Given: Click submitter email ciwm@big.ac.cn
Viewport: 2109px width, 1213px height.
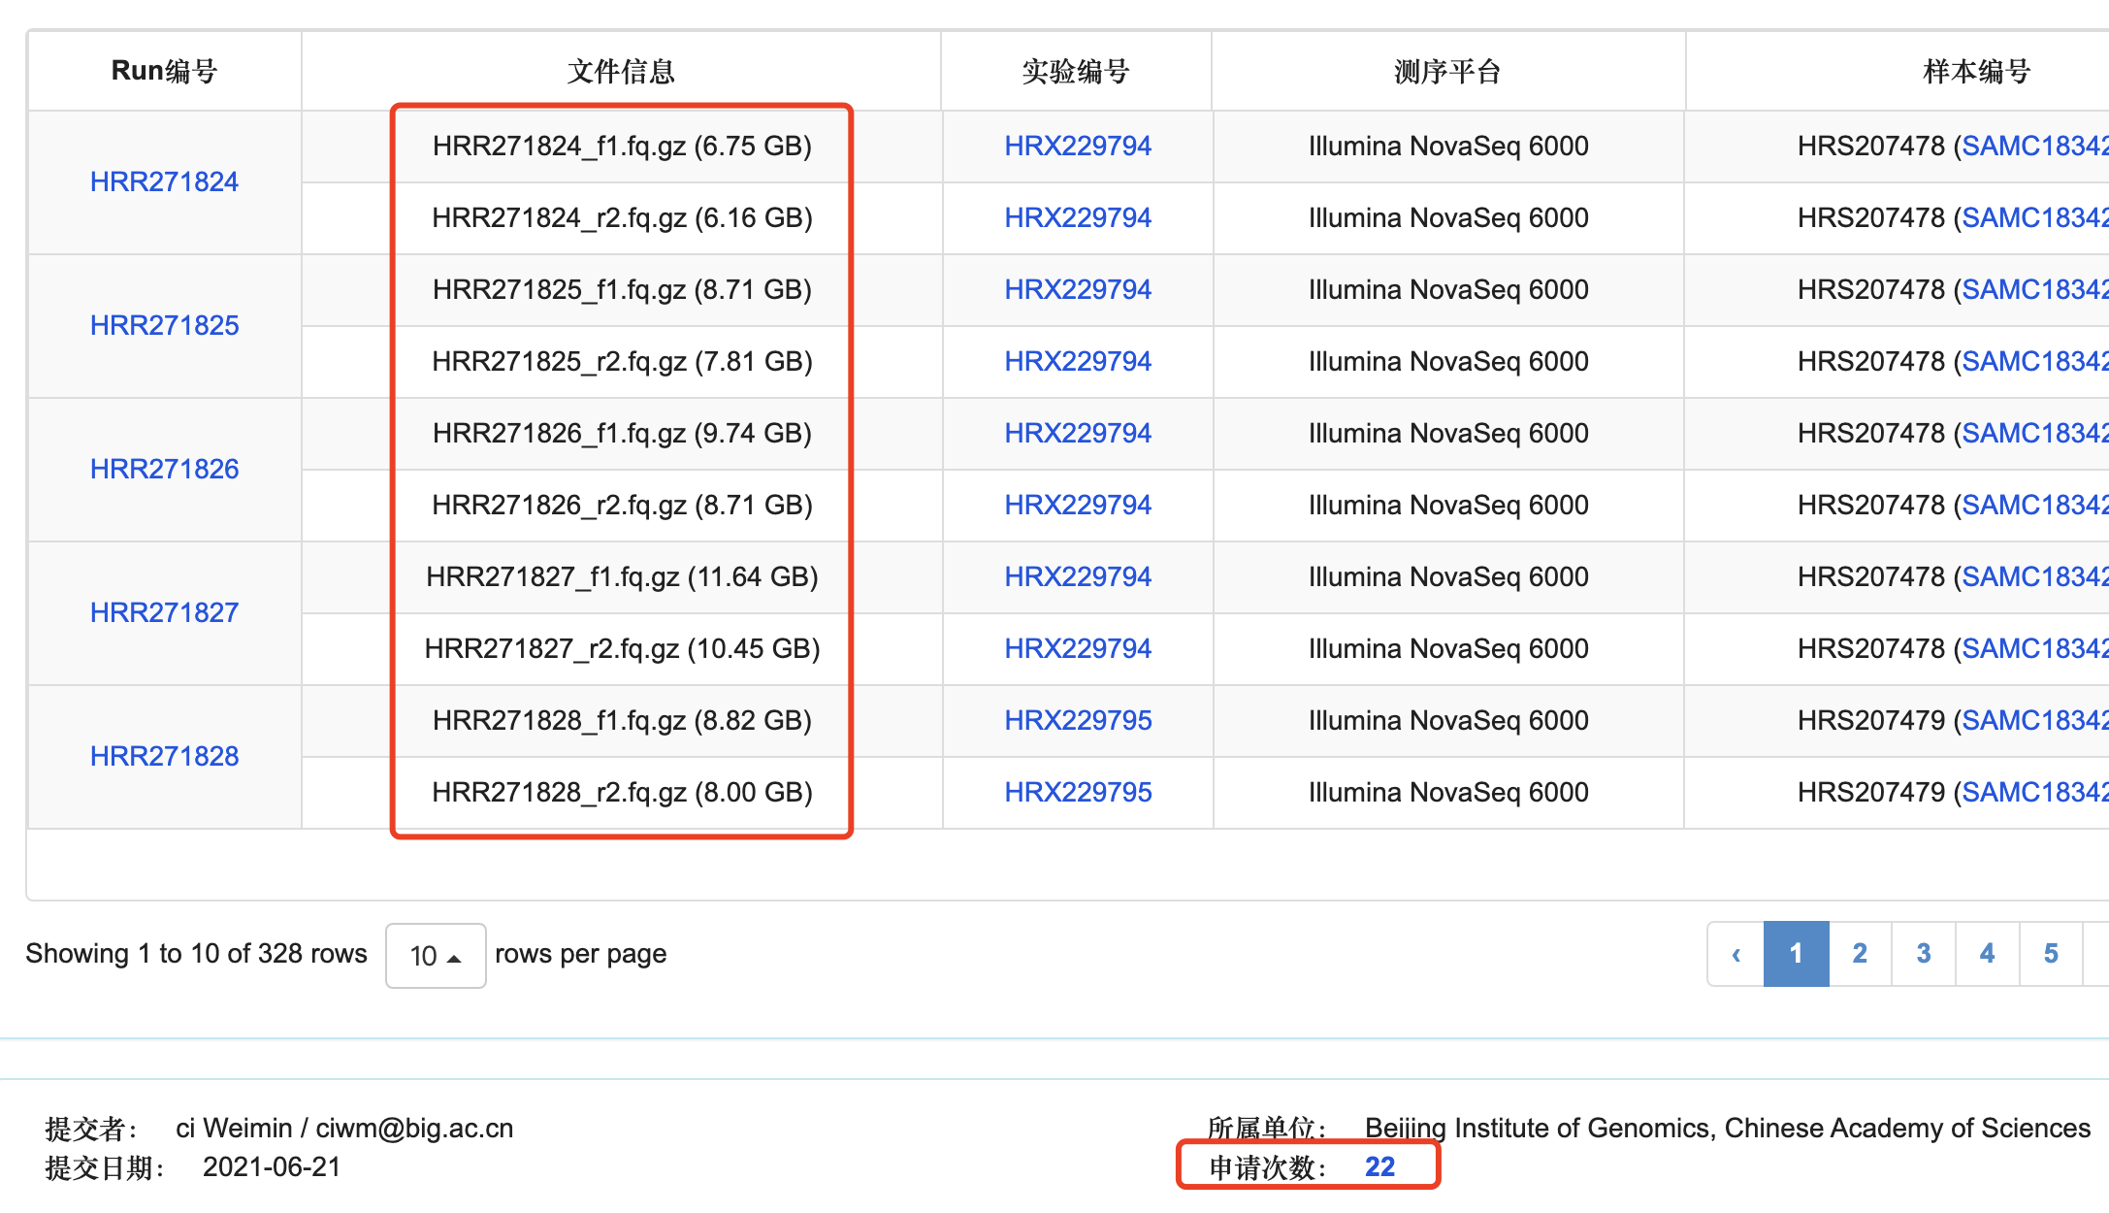Looking at the screenshot, I should pyautogui.click(x=414, y=1128).
